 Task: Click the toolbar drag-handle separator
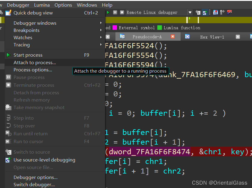[x=210, y=12]
